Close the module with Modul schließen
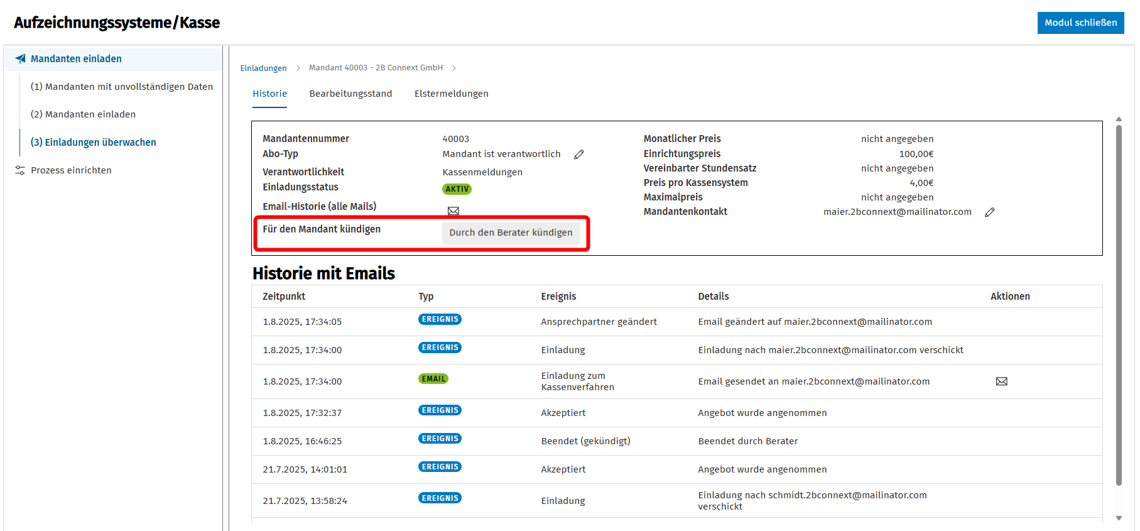The width and height of the screenshot is (1140, 531). (x=1080, y=23)
